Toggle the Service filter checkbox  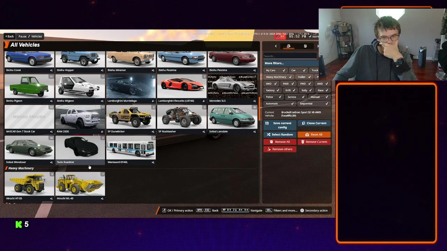(295, 97)
